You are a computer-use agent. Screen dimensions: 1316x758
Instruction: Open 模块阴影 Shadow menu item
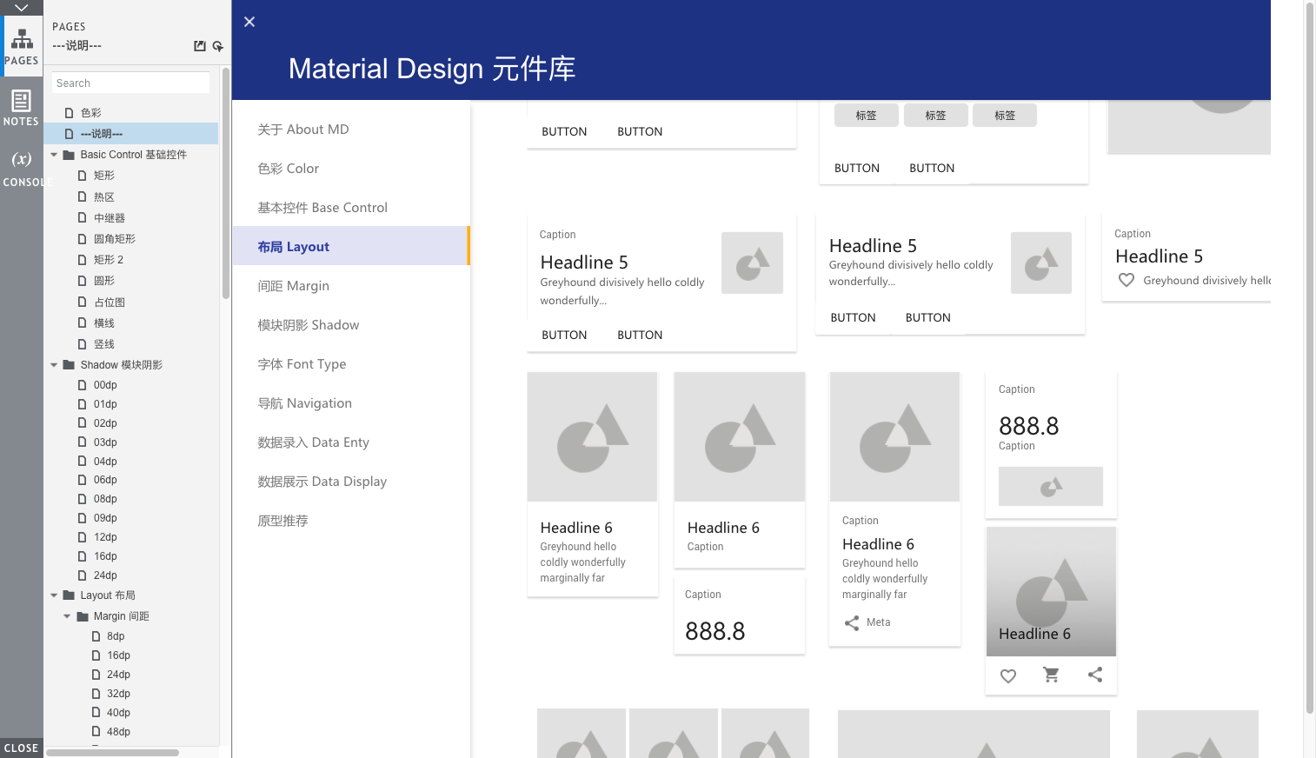coord(351,325)
